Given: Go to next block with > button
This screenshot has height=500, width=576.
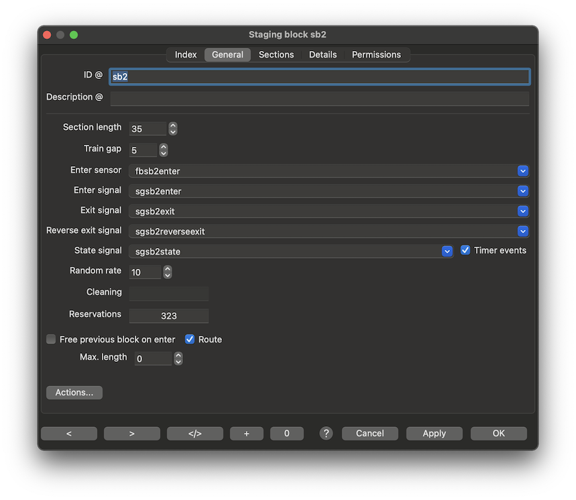Looking at the screenshot, I should tap(132, 434).
